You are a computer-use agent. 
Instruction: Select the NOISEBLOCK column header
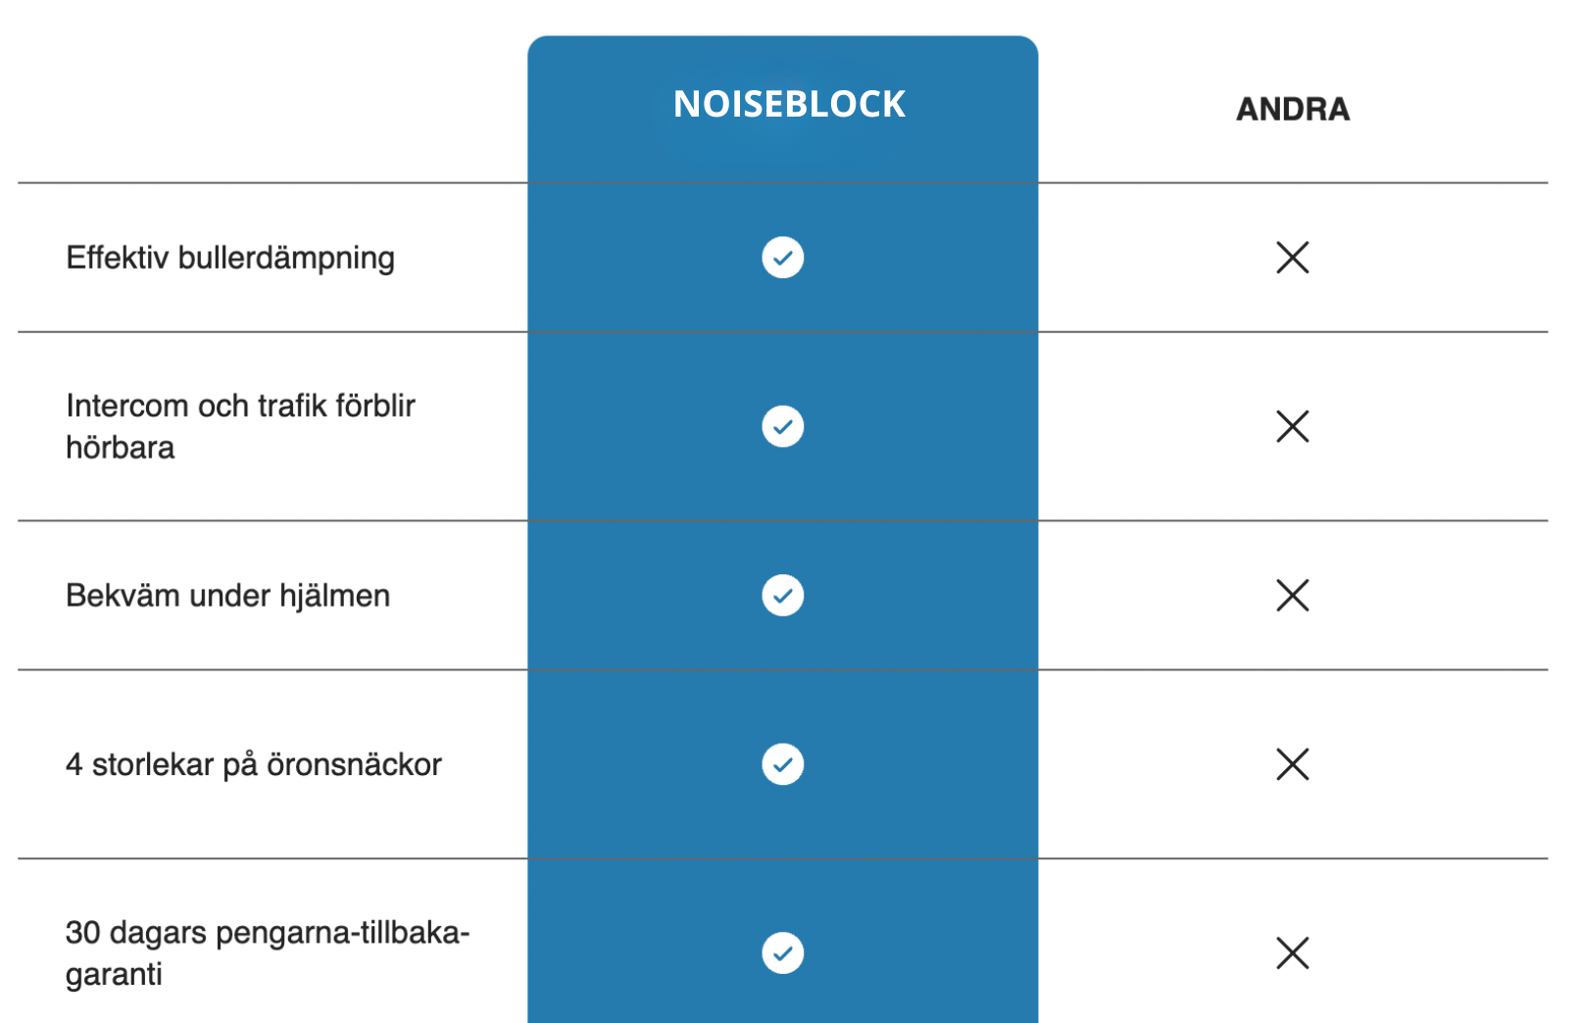click(789, 105)
